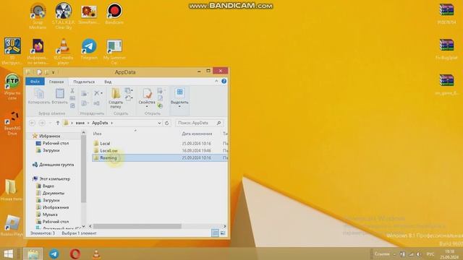Click the Copy (Копировать) ribbon button
463x260 pixels.
(x=39, y=96)
